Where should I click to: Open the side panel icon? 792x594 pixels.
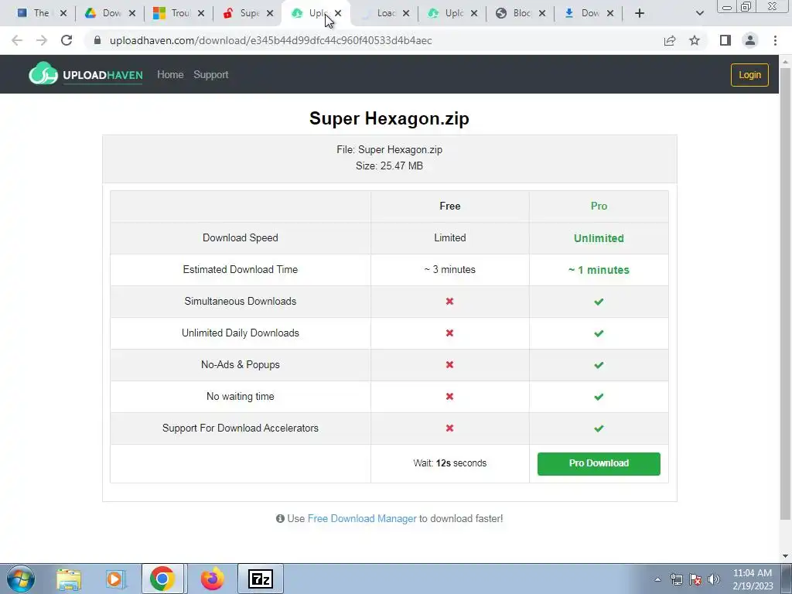click(x=725, y=40)
